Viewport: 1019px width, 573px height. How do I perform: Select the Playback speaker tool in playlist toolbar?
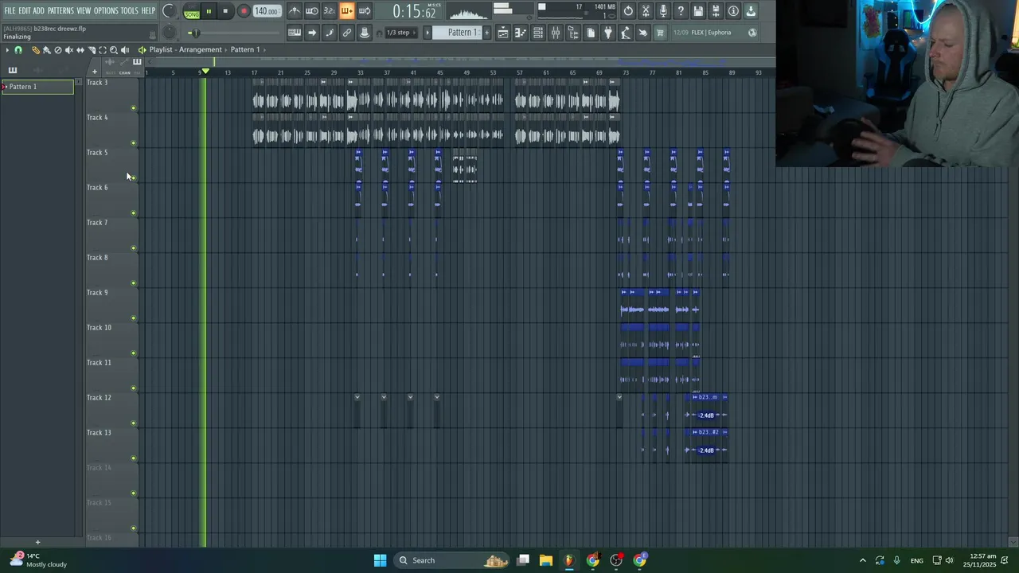coord(125,49)
